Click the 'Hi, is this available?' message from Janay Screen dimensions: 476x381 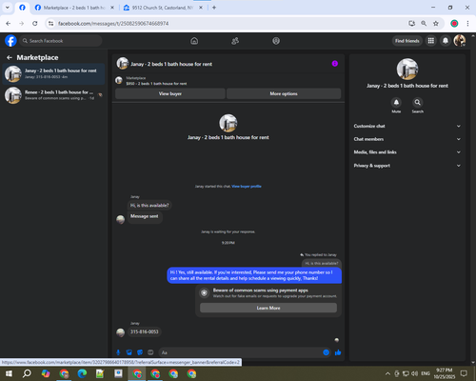pyautogui.click(x=149, y=206)
